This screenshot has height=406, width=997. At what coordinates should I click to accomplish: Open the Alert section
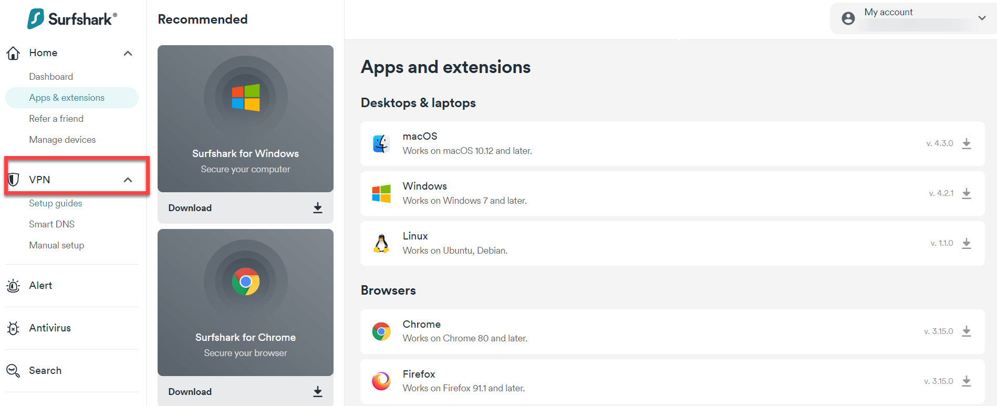(x=40, y=285)
